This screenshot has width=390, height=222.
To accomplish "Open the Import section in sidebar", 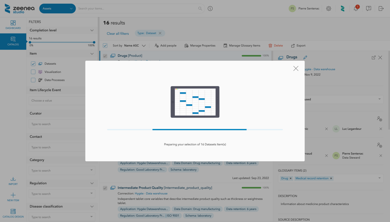I will (13, 181).
